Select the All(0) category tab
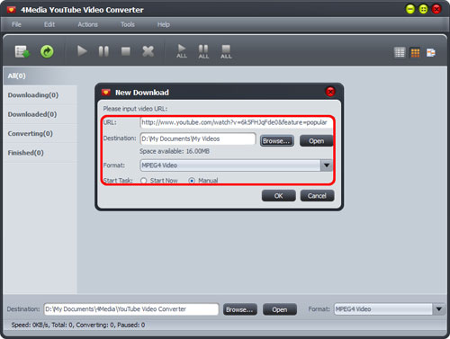This screenshot has height=339, width=450. click(40, 76)
